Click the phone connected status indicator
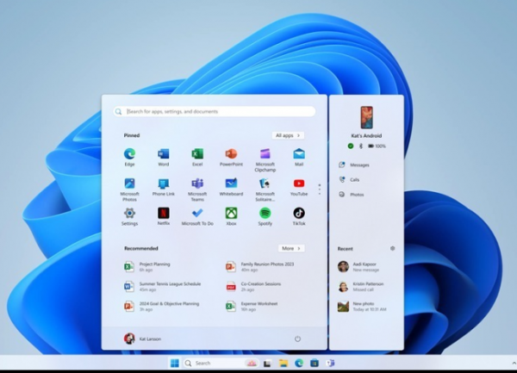517x373 pixels. click(351, 146)
